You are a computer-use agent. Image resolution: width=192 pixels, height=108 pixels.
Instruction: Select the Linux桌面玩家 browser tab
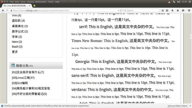click(x=17, y=6)
